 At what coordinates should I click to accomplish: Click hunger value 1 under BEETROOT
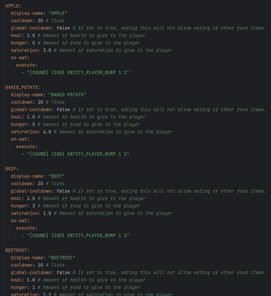point(34,288)
